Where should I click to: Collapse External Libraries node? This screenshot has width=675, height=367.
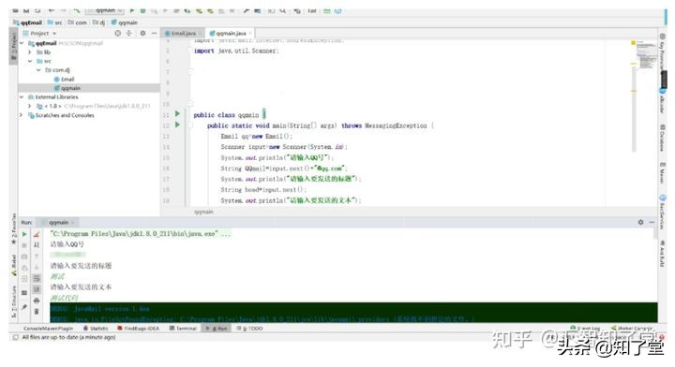coord(22,97)
